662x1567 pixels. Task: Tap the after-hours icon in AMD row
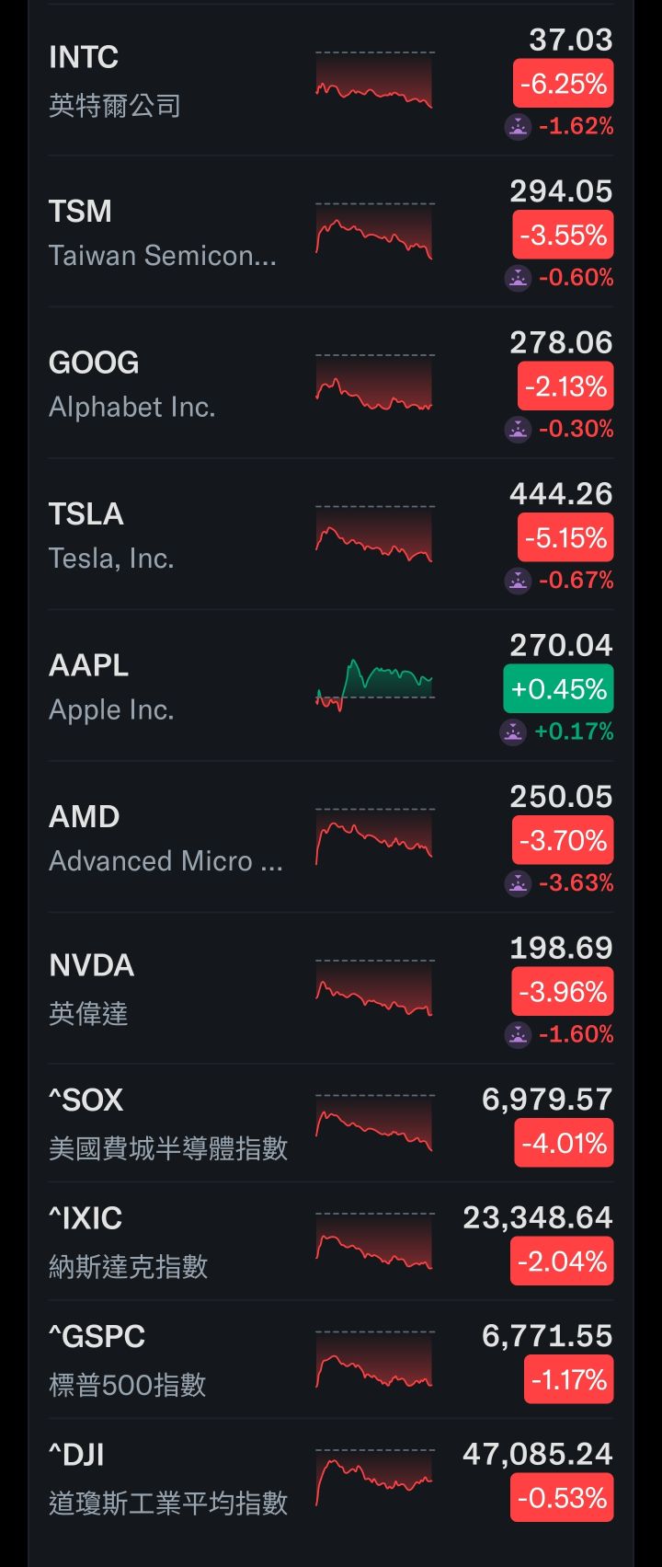coord(518,883)
